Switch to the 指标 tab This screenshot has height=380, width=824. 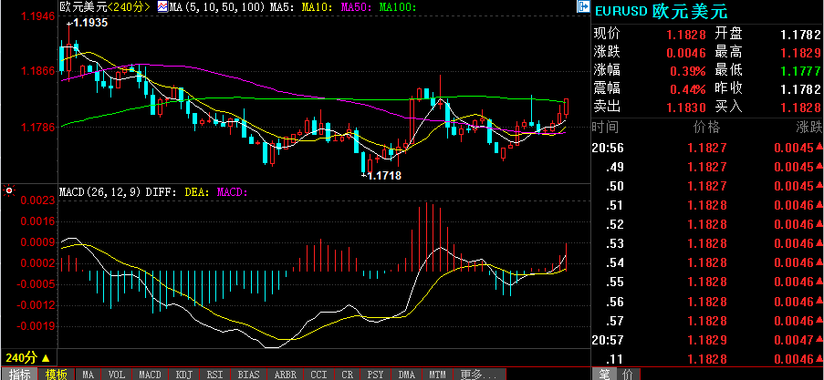point(19,374)
